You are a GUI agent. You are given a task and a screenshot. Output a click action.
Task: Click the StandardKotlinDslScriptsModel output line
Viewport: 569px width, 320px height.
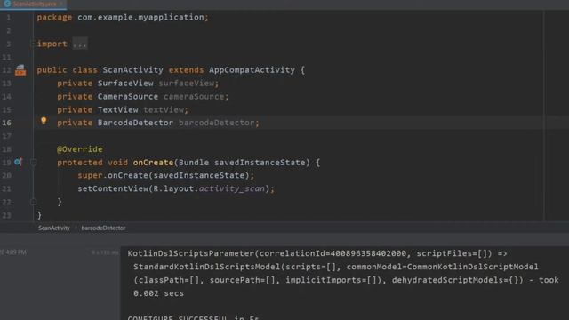(x=336, y=267)
